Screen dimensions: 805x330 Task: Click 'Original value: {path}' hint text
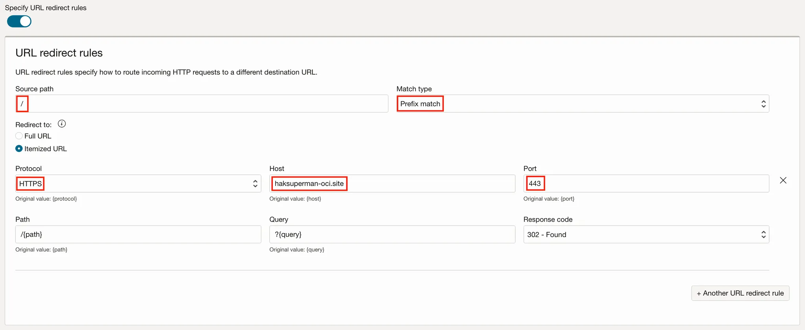[41, 250]
